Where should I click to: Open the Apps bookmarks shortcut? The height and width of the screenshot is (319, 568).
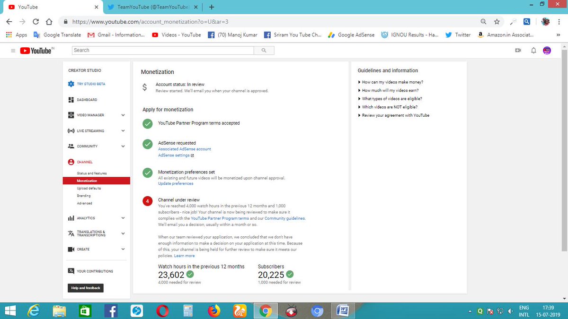[17, 34]
